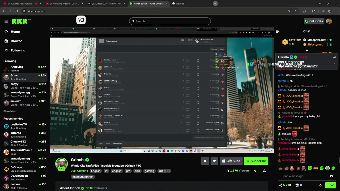
Task: Open the Discord invite link
Action: pyautogui.click(x=297, y=66)
